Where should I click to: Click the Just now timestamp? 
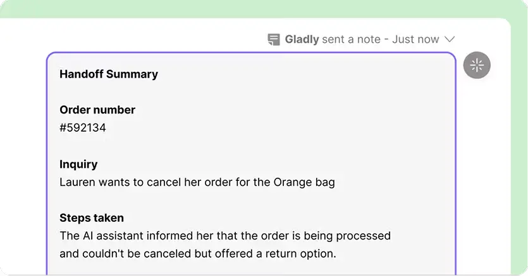pyautogui.click(x=415, y=39)
